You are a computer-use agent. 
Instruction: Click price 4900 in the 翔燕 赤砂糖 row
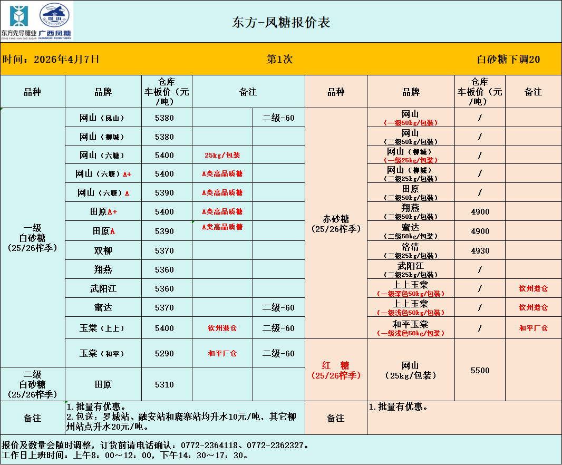[x=480, y=212]
